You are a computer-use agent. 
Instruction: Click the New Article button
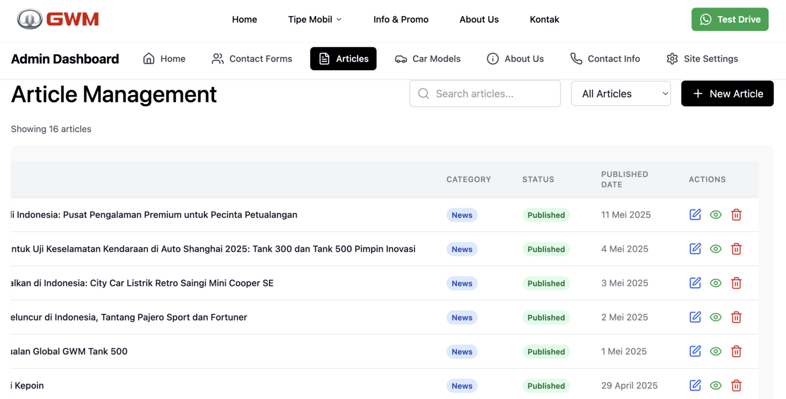[727, 93]
